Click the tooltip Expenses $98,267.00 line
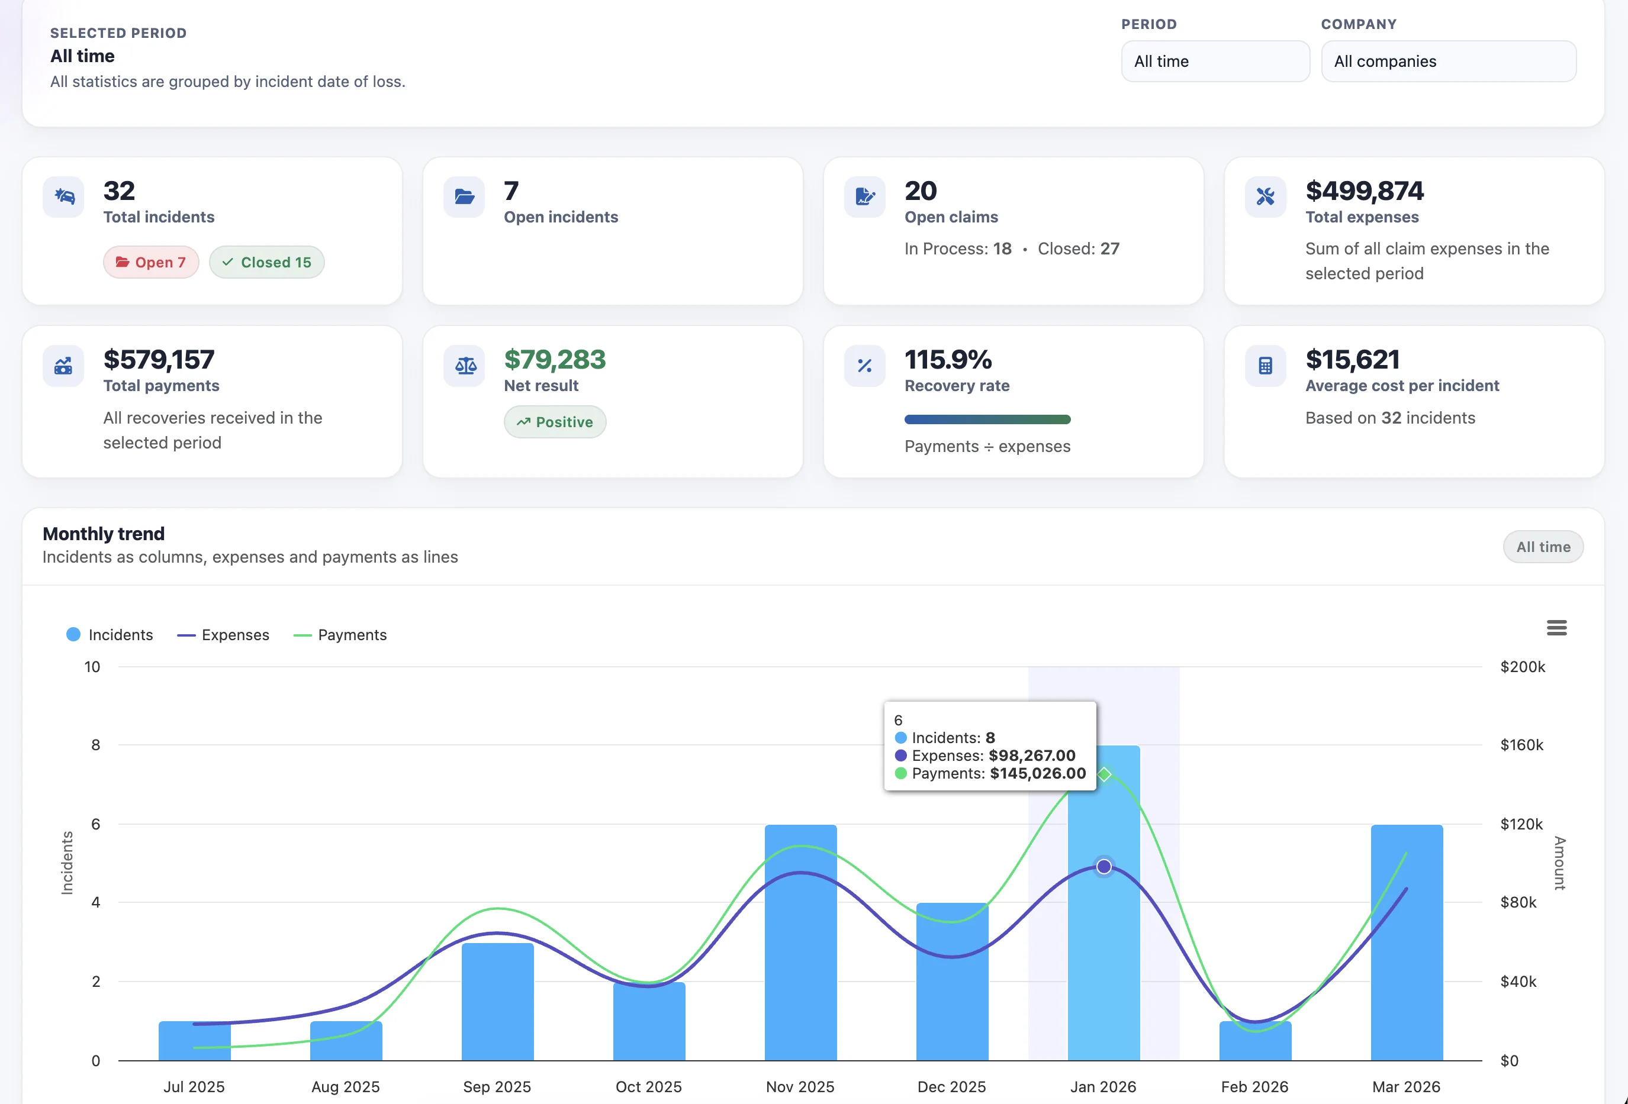Image resolution: width=1628 pixels, height=1104 pixels. point(985,756)
